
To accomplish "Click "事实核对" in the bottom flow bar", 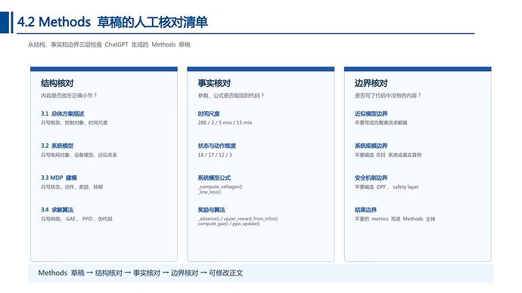I will click(x=147, y=273).
